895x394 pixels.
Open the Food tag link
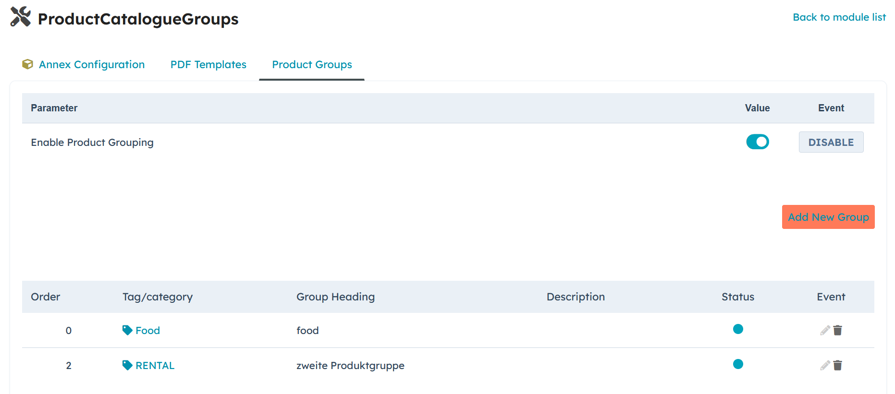[147, 330]
